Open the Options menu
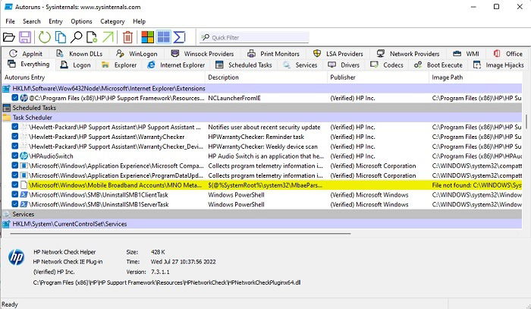This screenshot has width=531, height=309. (81, 21)
